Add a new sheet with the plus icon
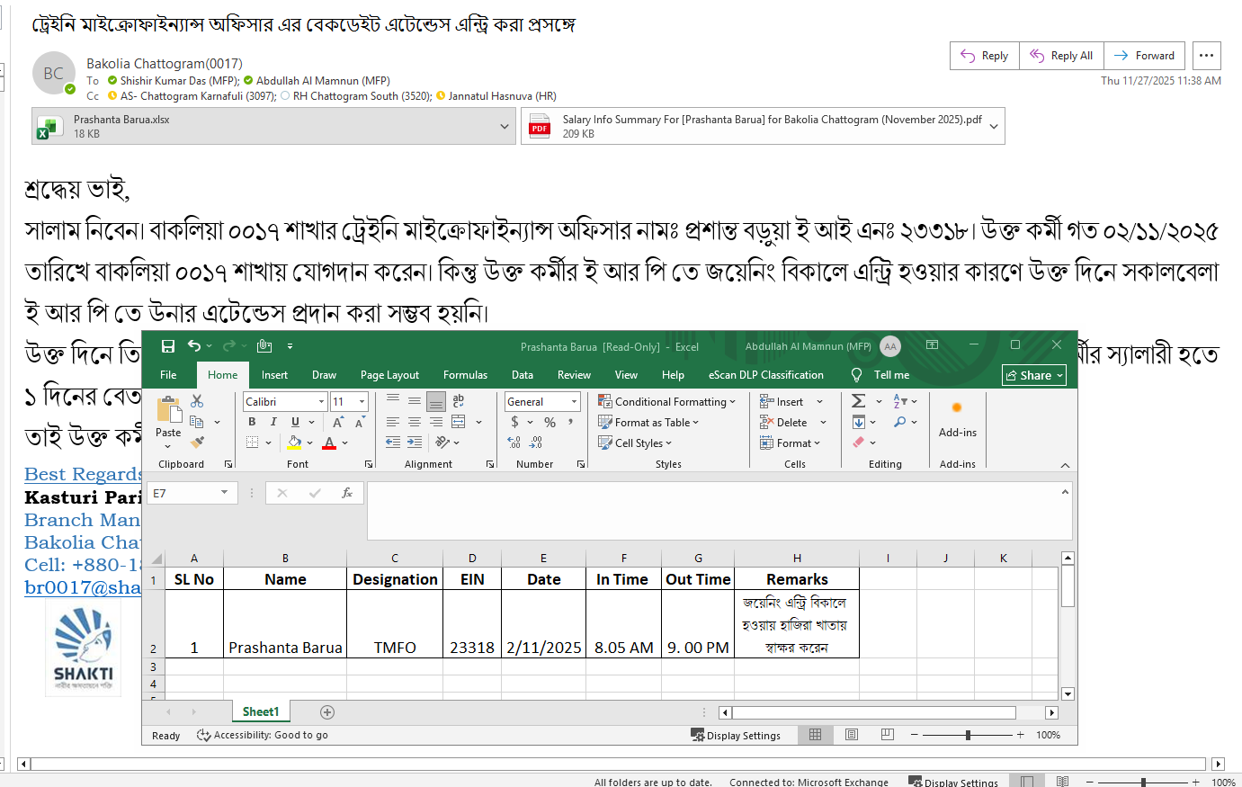Screen dimensions: 1242x787 pyautogui.click(x=327, y=712)
